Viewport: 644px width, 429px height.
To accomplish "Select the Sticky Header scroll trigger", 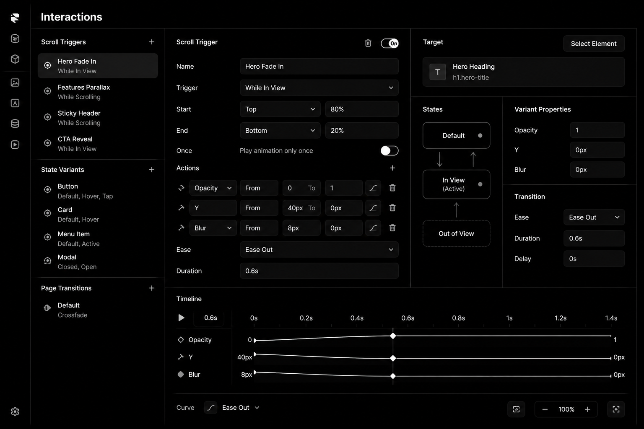I will (x=98, y=118).
